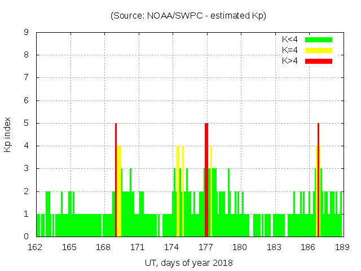Select the K<4 legend label text
The height and width of the screenshot is (271, 361).
pyautogui.click(x=290, y=40)
